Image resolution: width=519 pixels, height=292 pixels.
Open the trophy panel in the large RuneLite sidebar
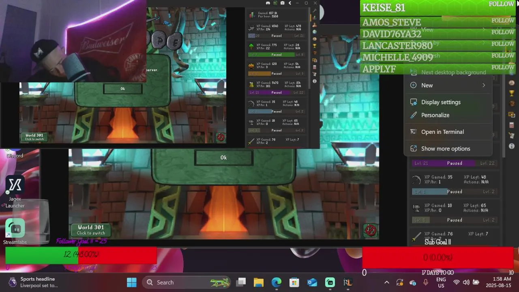[x=512, y=93]
